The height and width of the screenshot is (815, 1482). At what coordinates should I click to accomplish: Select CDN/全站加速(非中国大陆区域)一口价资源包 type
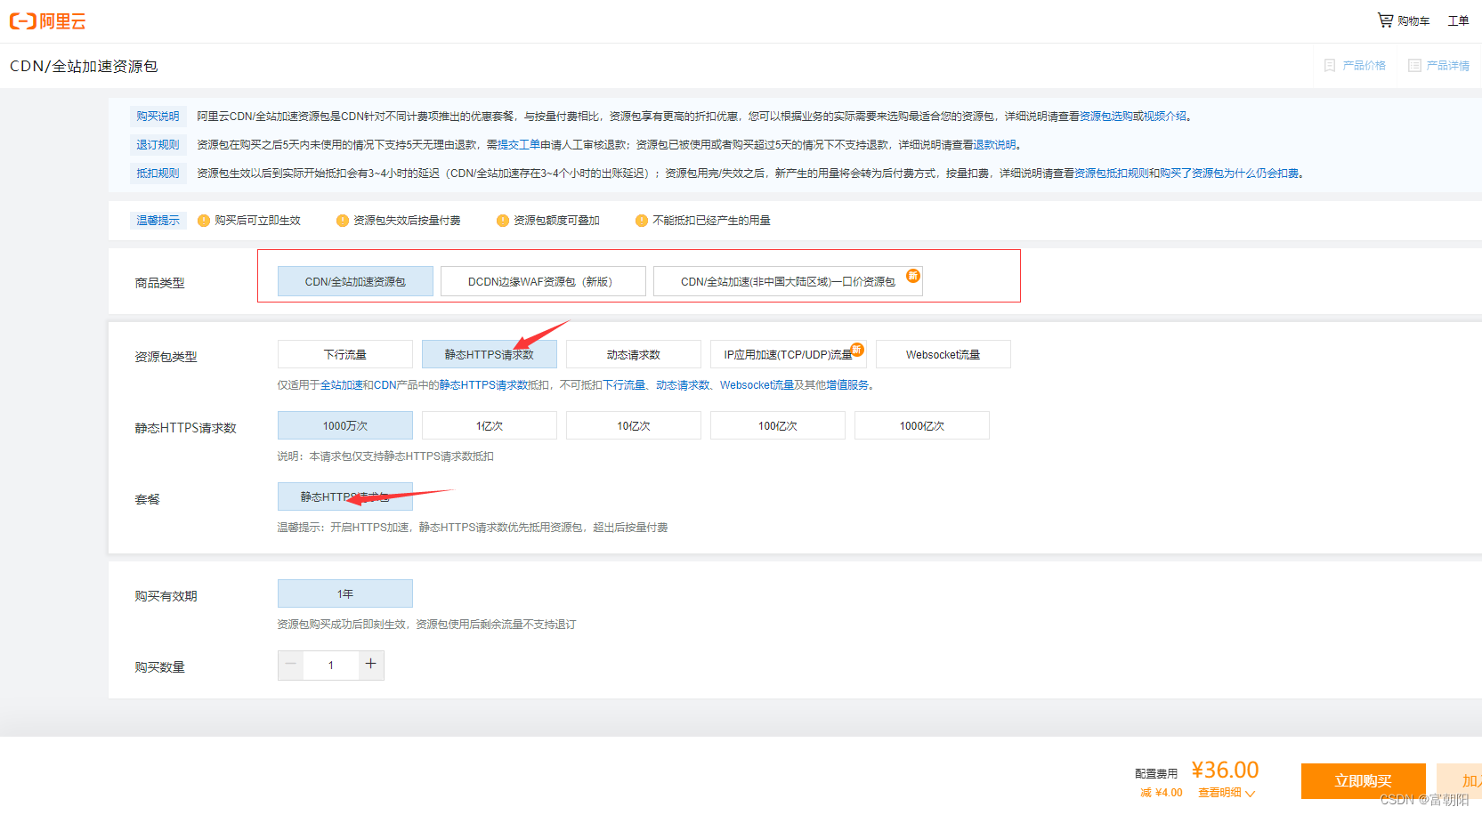tap(788, 281)
